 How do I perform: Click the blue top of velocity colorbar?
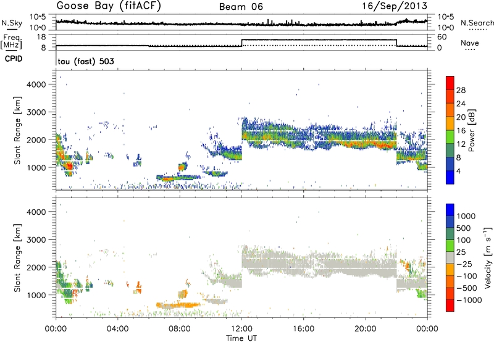click(x=450, y=210)
